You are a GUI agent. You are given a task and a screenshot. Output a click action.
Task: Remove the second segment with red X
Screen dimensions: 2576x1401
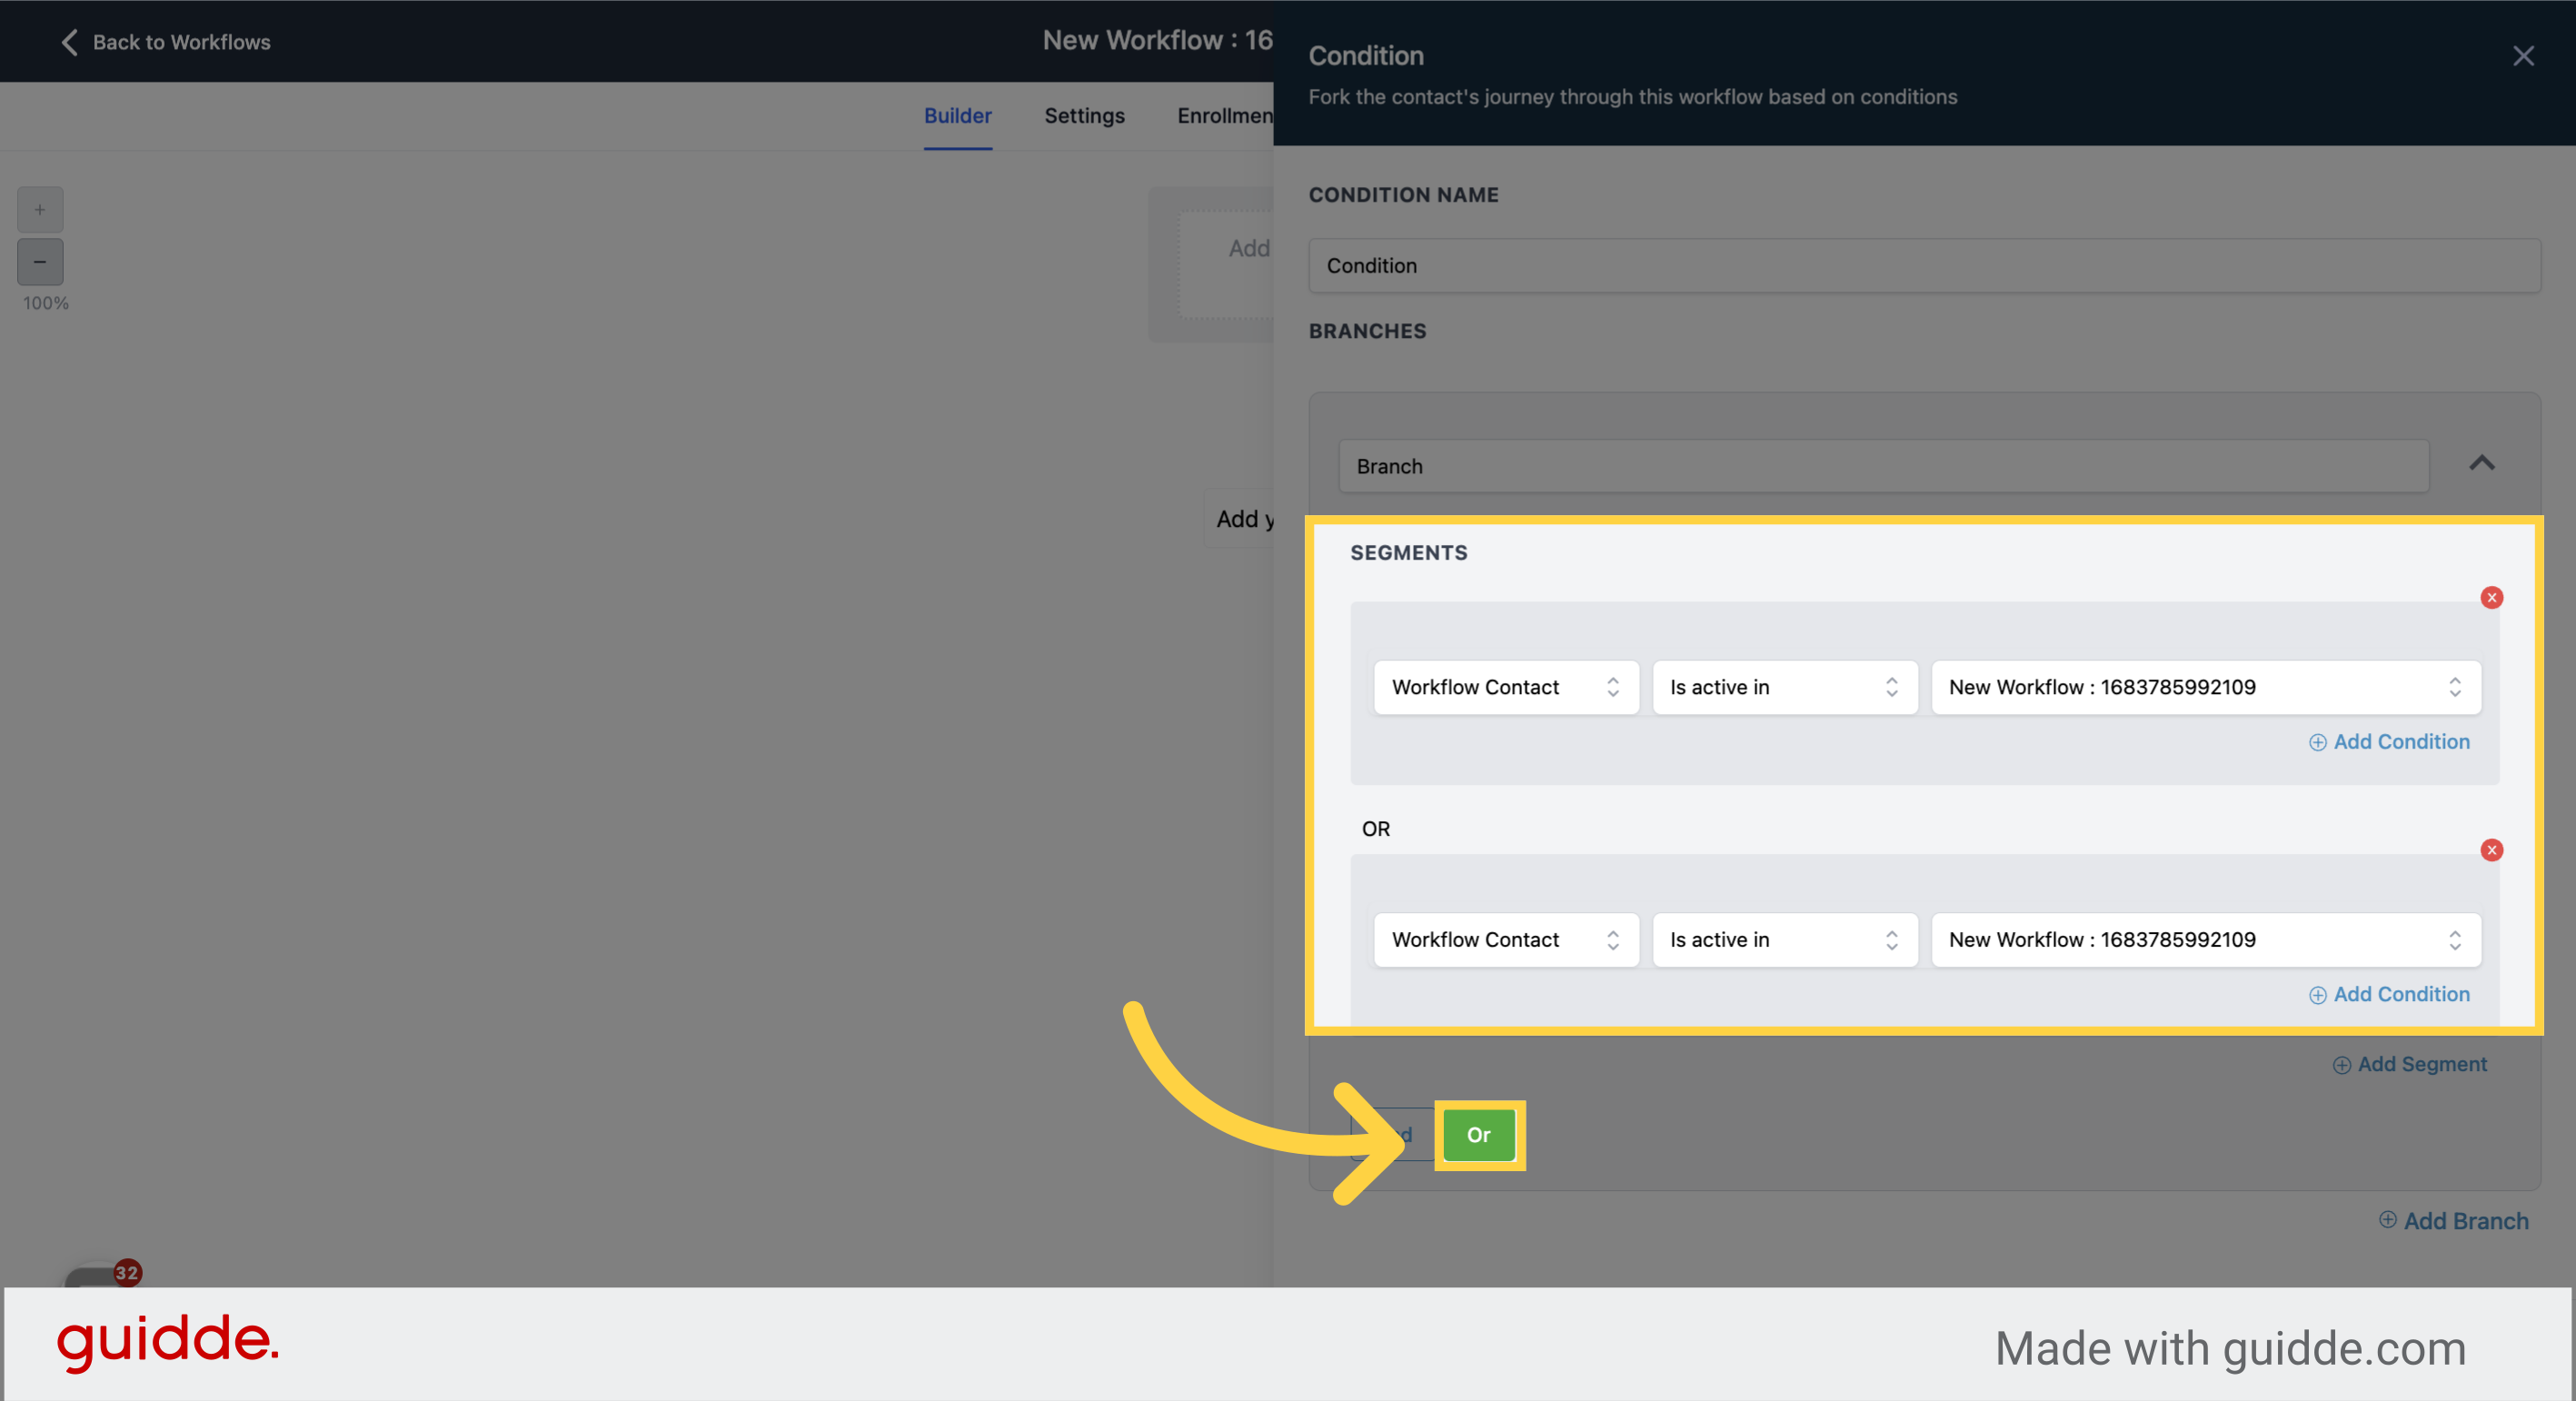point(2491,850)
